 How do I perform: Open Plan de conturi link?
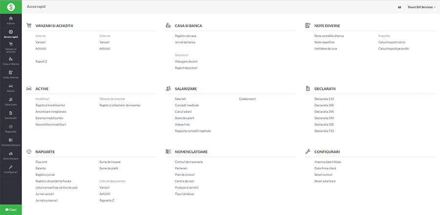(185, 174)
